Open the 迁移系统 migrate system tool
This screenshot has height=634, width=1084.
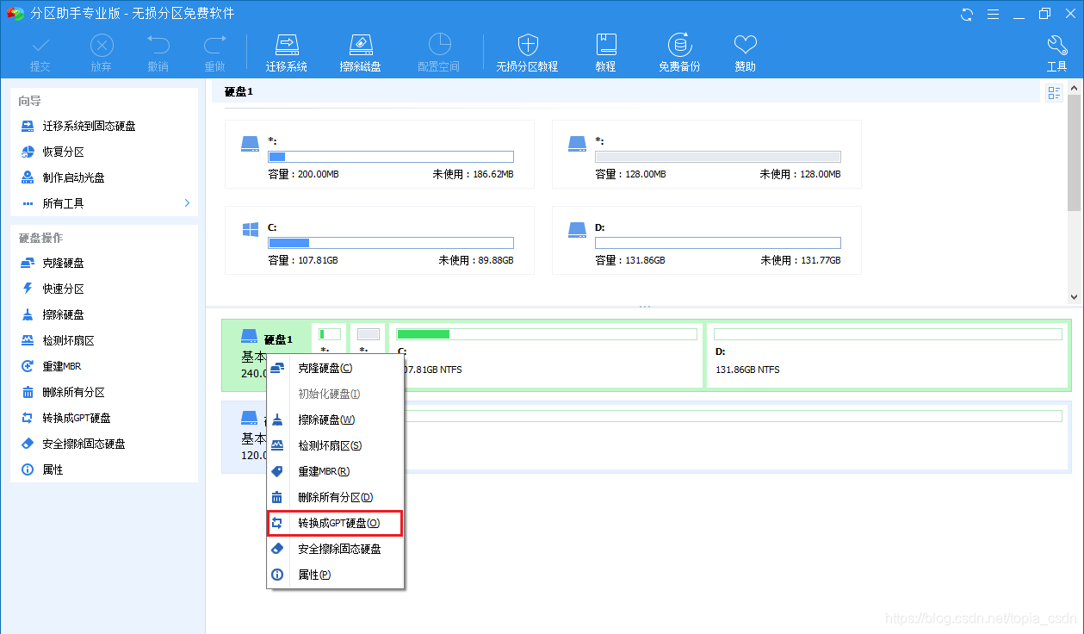(287, 53)
